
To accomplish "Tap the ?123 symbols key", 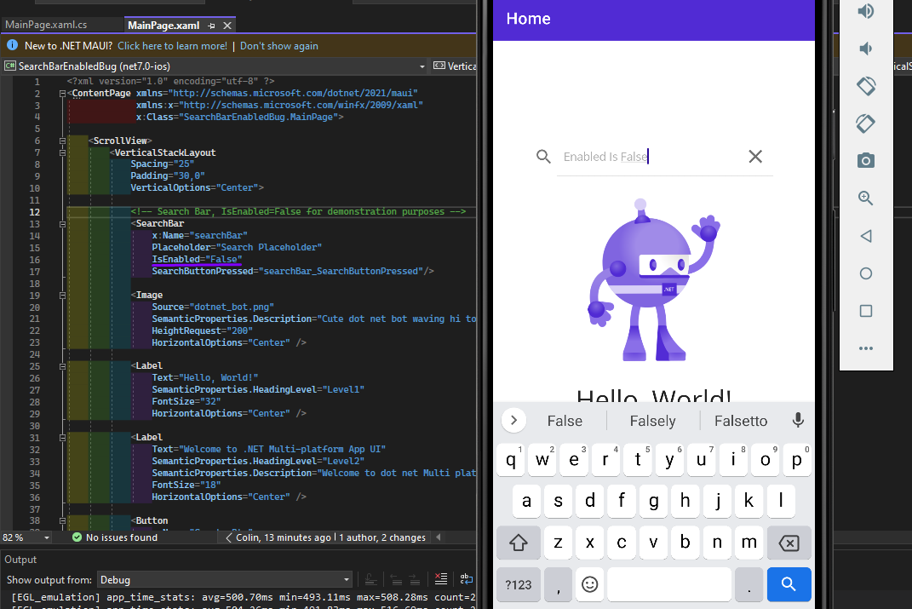I will click(519, 584).
